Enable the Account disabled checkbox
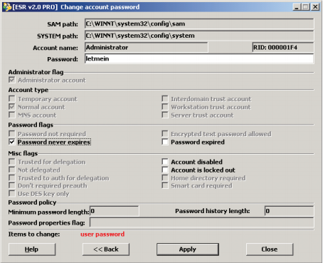This screenshot has height=263, width=323. point(165,162)
